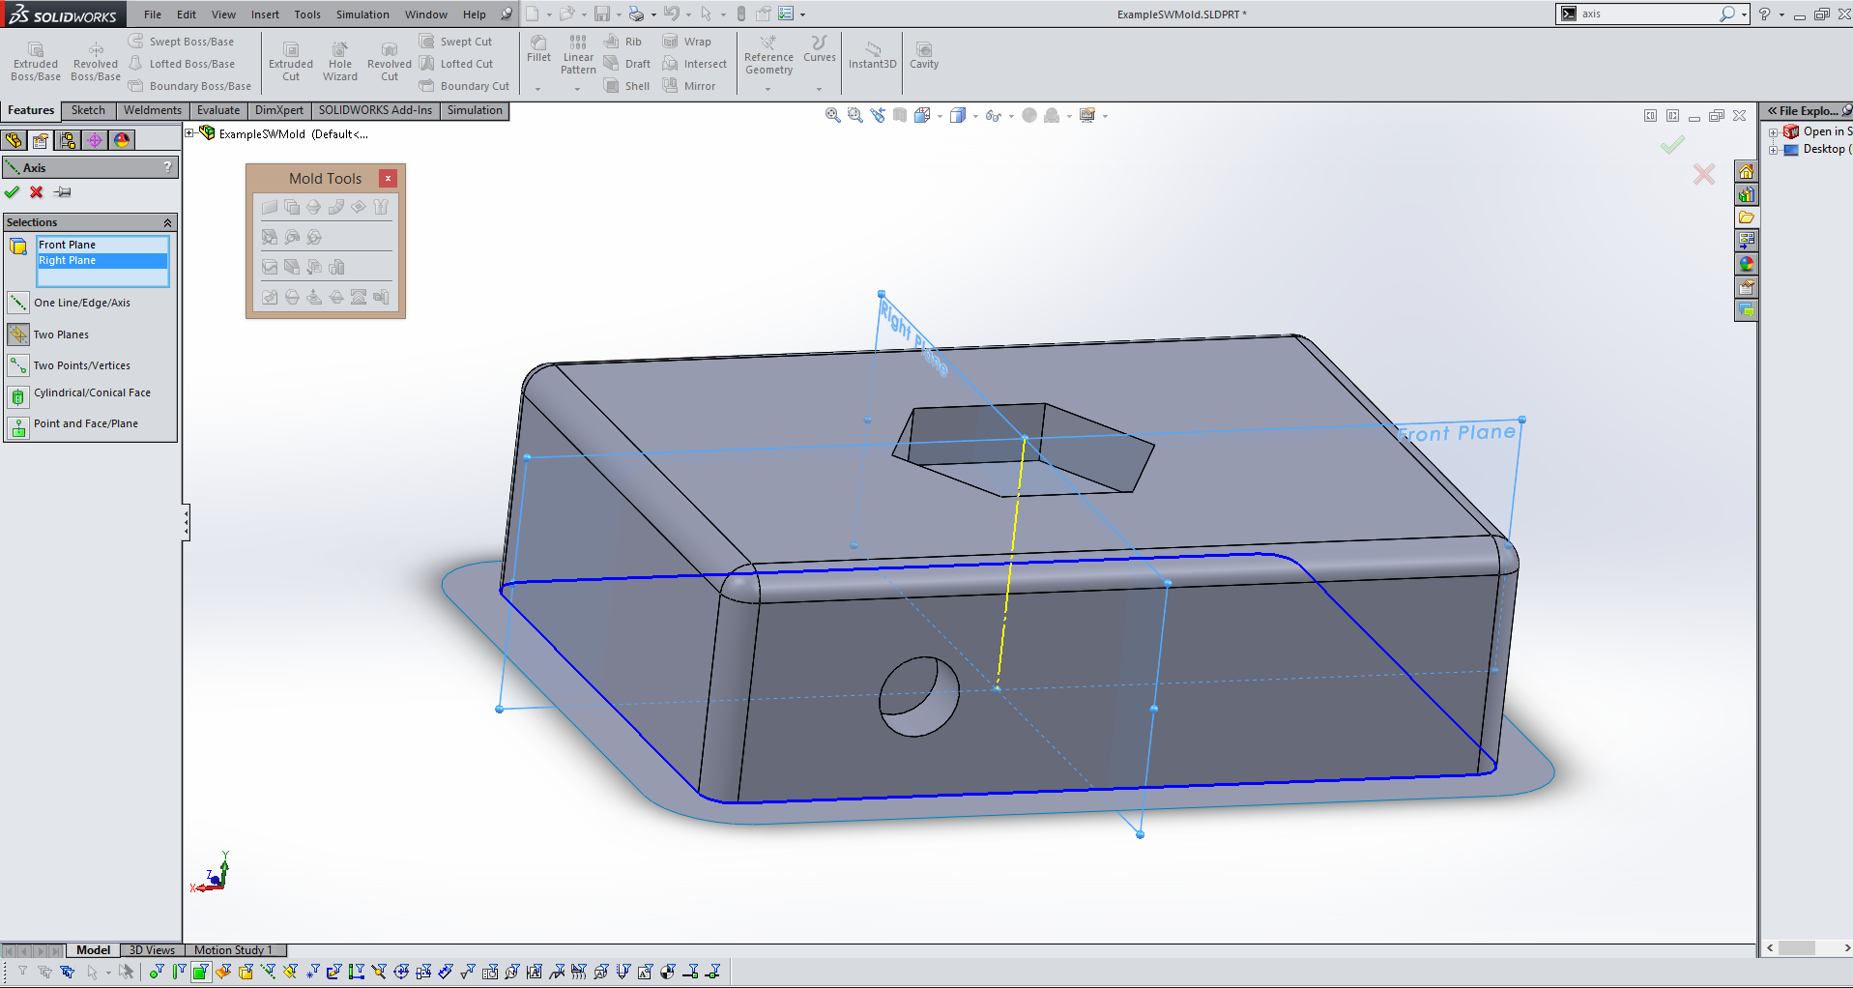Select Front Plane in the selections list
This screenshot has height=988, width=1853.
(102, 246)
